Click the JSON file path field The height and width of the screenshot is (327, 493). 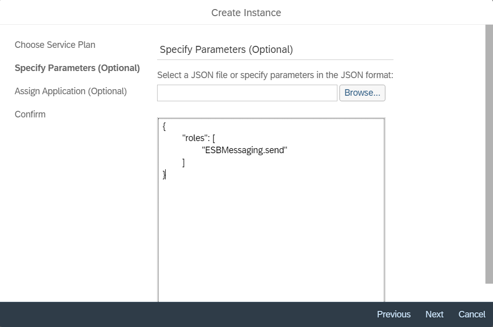tap(247, 93)
